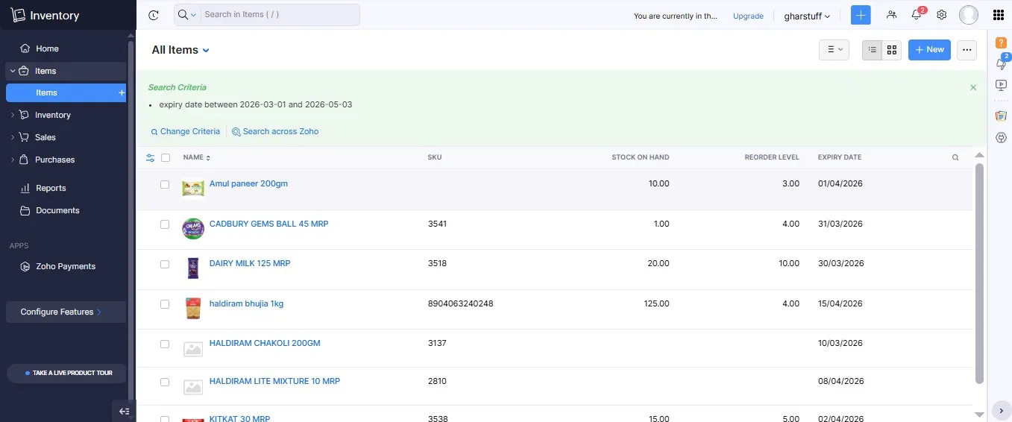The height and width of the screenshot is (422, 1012).
Task: Open recent history clock icon
Action: [x=154, y=15]
